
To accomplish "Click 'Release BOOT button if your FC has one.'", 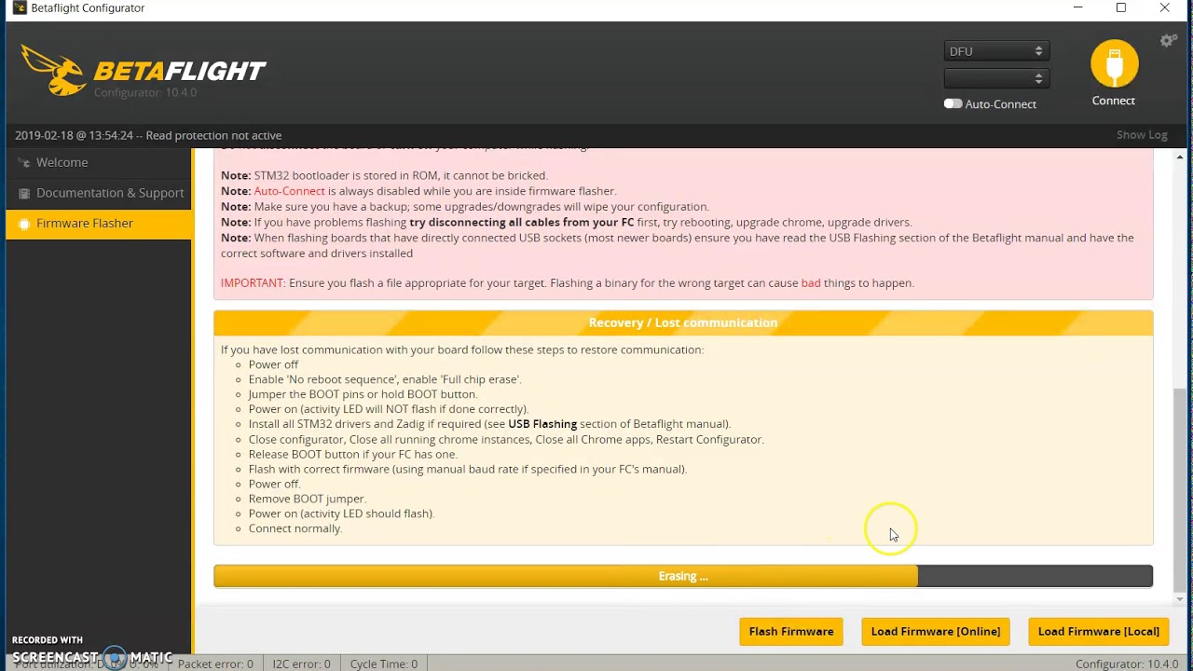I will pyautogui.click(x=353, y=454).
